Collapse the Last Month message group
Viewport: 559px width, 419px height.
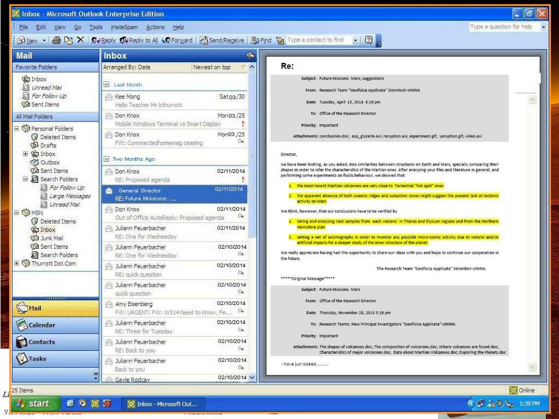106,85
